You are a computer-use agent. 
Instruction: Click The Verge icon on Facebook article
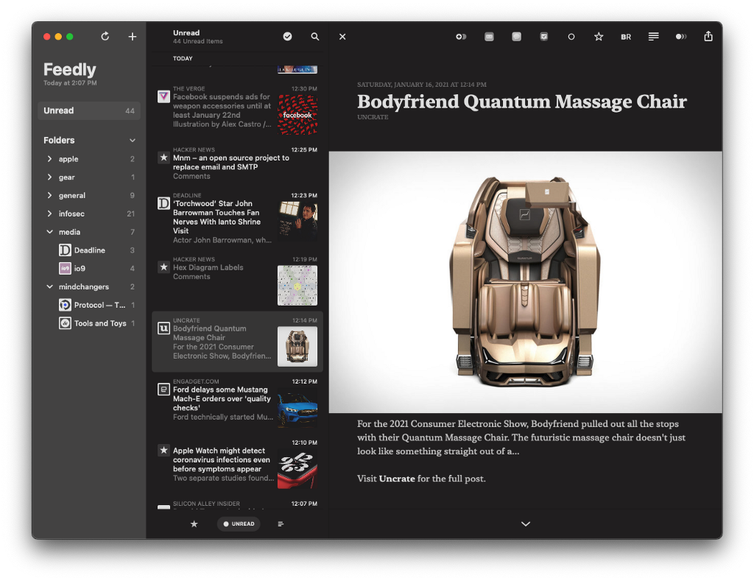163,96
